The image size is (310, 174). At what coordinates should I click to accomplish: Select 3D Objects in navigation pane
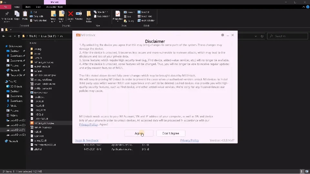[x=14, y=86]
